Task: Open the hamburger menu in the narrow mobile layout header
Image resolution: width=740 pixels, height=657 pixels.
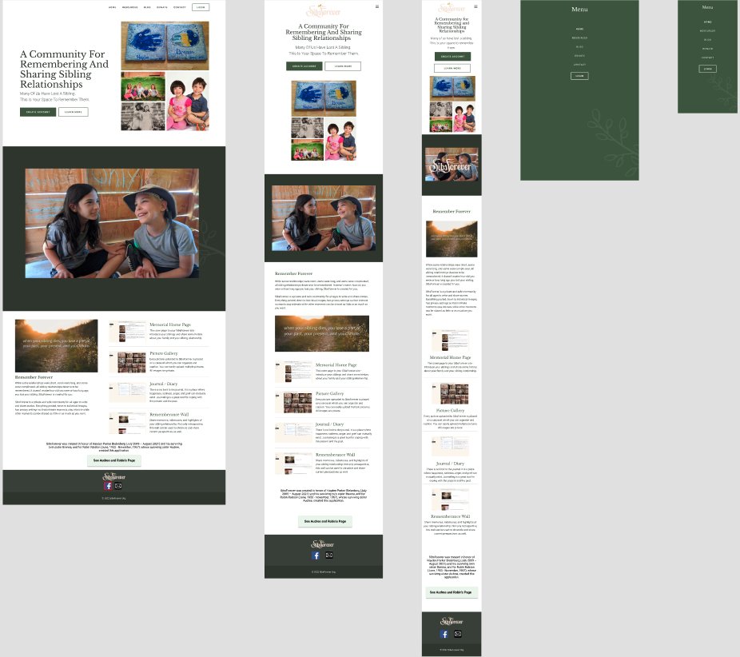Action: [x=475, y=6]
